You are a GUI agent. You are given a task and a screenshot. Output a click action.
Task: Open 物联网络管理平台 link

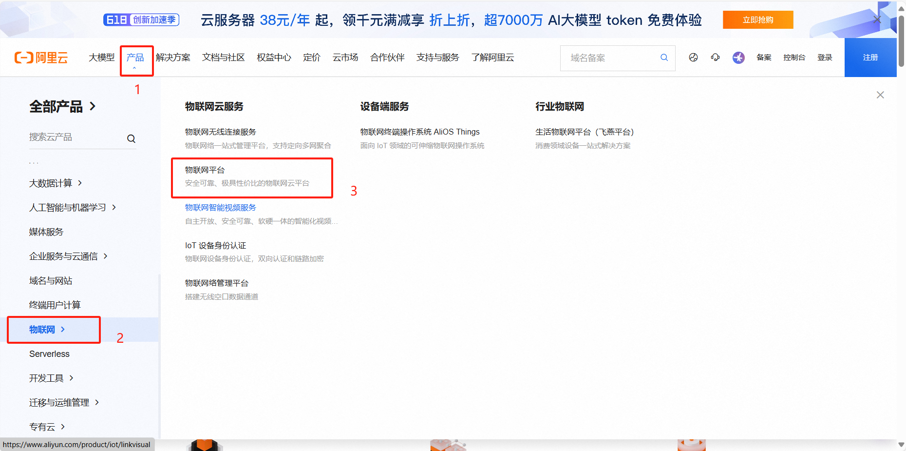click(217, 283)
